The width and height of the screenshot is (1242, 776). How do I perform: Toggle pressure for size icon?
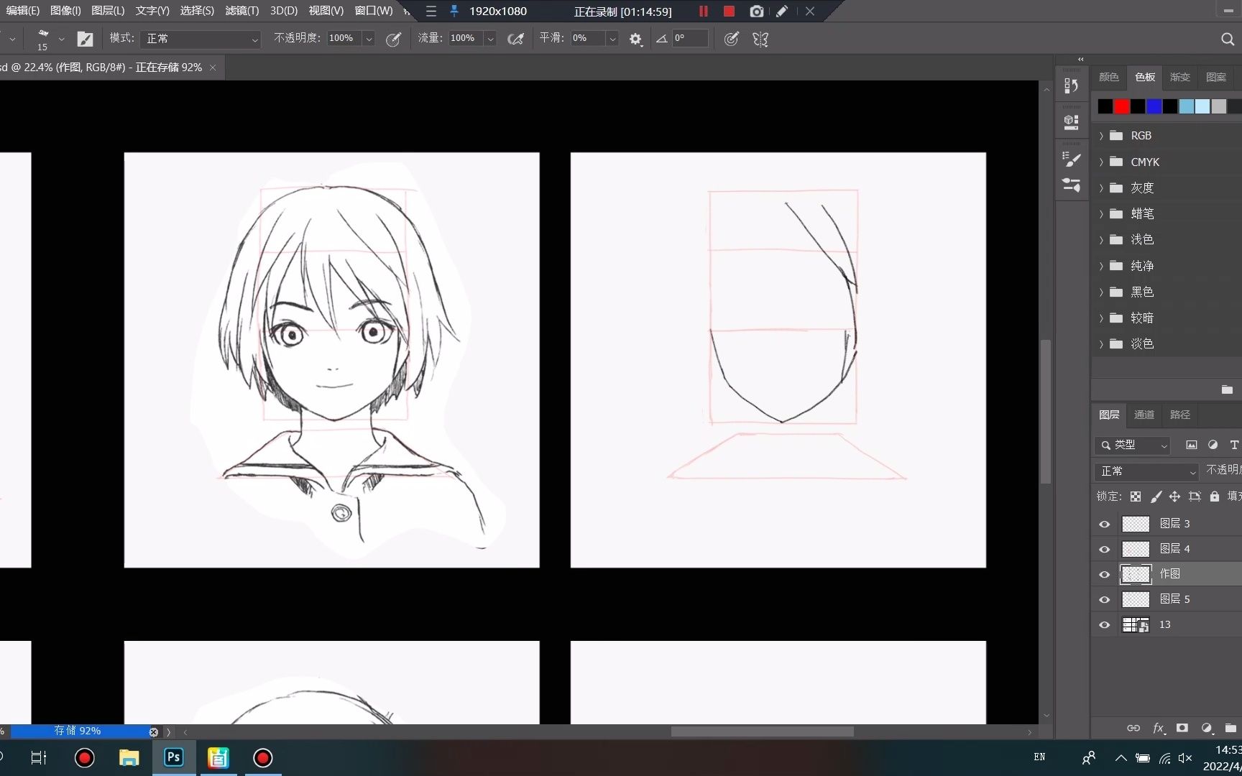731,39
